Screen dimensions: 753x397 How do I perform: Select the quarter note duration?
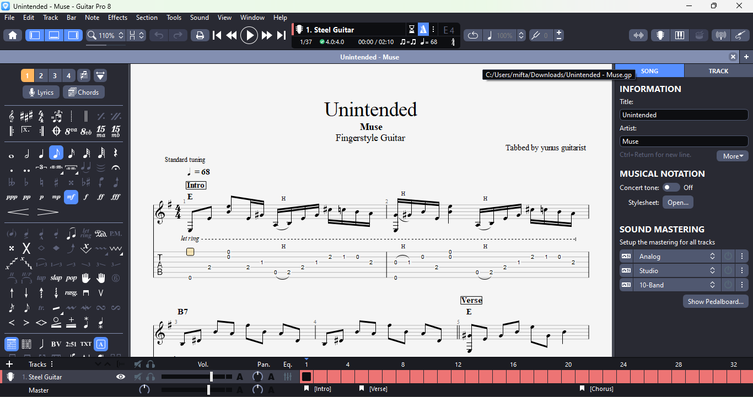(x=41, y=153)
